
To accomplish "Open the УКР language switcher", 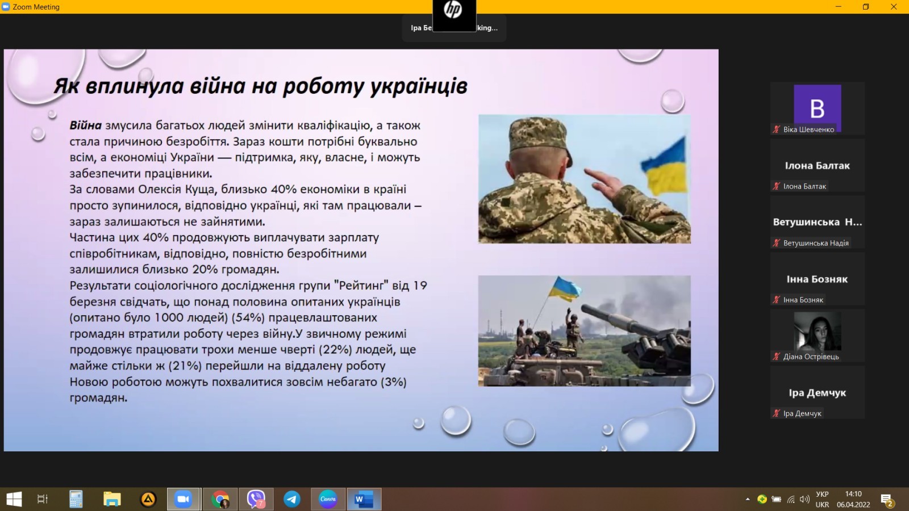I will [x=822, y=499].
